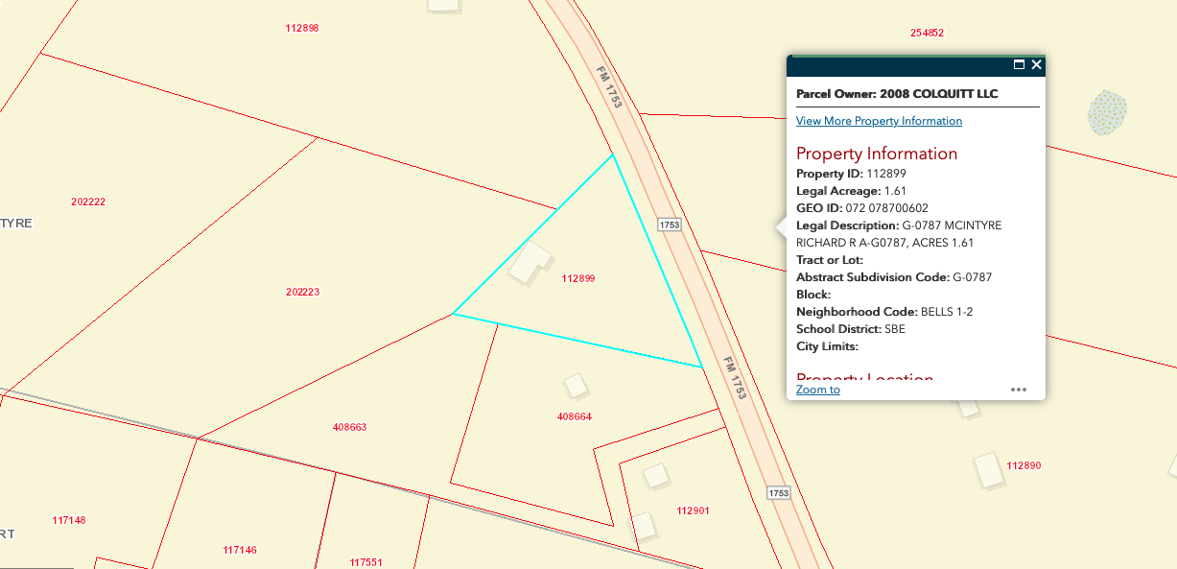Viewport: 1177px width, 569px height.
Task: Click parcel label 117146
Action: [x=239, y=550]
